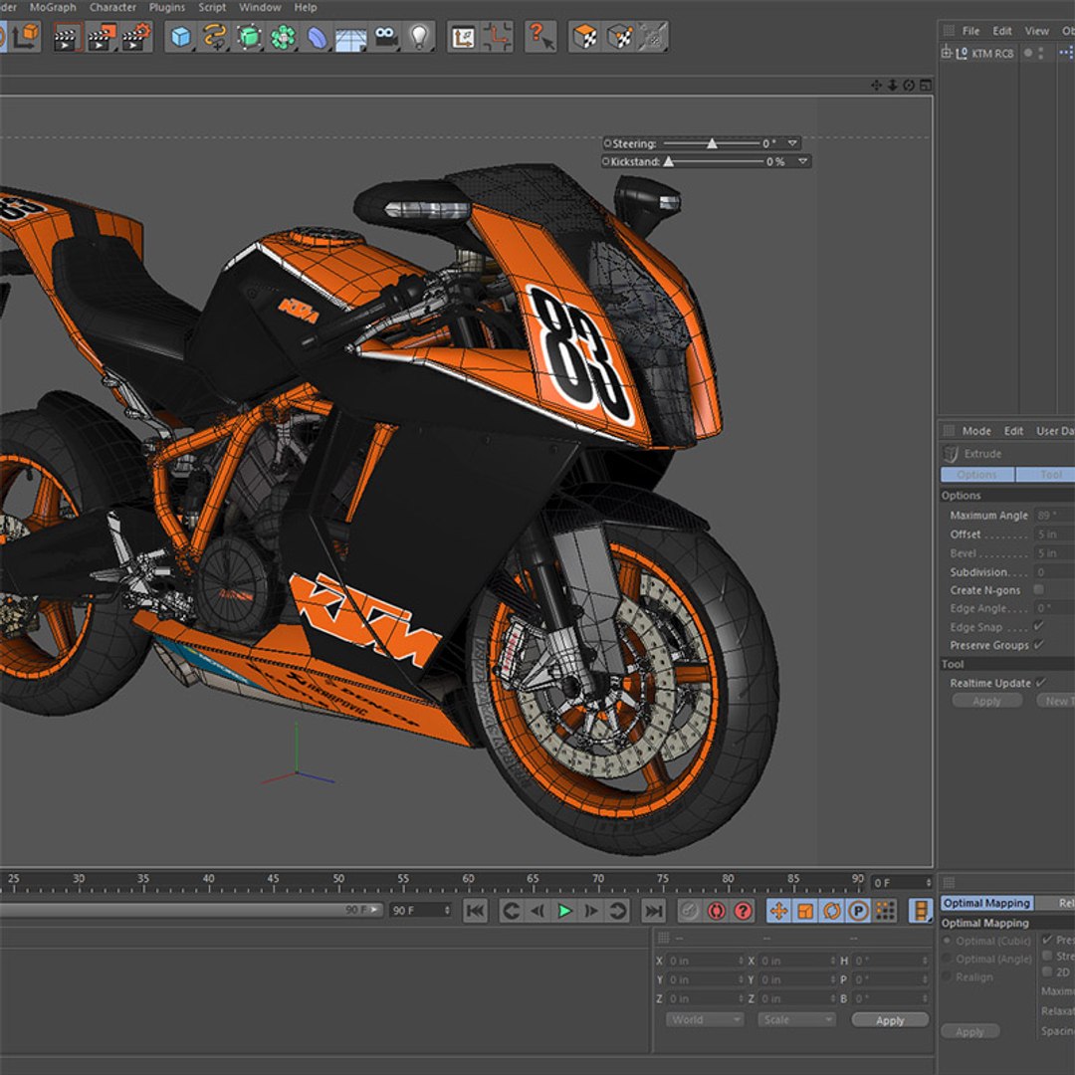Adjust the Steering slider handle
The image size is (1075, 1075).
(x=713, y=144)
